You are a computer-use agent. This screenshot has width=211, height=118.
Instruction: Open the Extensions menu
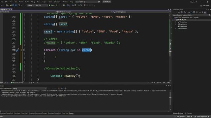click(x=57, y=2)
